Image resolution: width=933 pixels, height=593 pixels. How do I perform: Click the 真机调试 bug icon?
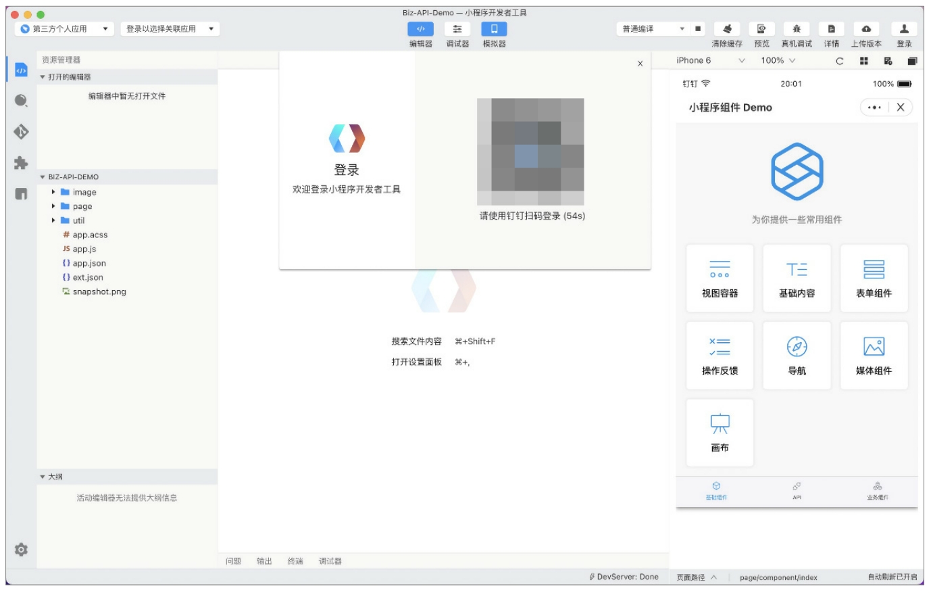[797, 29]
